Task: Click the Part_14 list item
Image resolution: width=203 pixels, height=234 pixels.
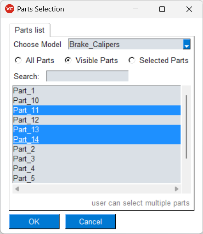Action: (97, 139)
